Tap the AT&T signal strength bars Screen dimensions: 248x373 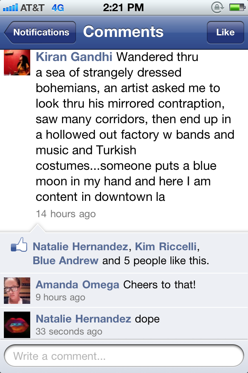[9, 7]
